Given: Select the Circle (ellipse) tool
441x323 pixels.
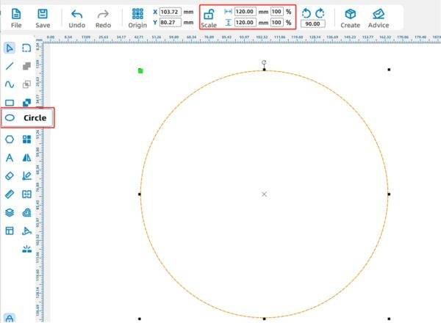Looking at the screenshot, I should point(10,117).
